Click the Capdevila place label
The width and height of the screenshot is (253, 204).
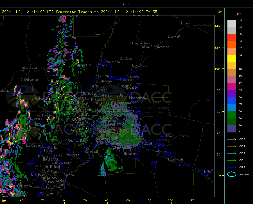(x=83, y=65)
